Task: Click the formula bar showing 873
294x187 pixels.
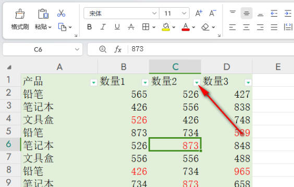Action: (x=212, y=49)
